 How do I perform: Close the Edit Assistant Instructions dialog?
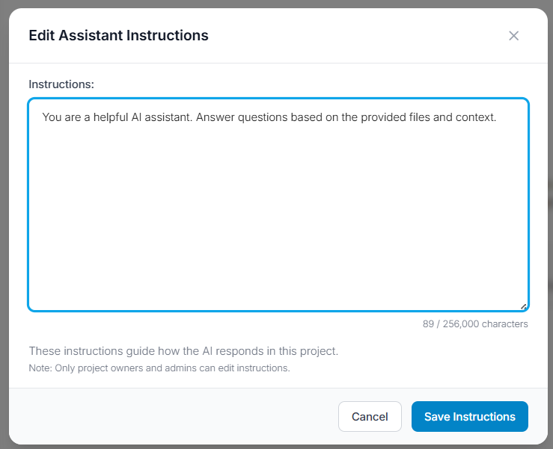(513, 36)
